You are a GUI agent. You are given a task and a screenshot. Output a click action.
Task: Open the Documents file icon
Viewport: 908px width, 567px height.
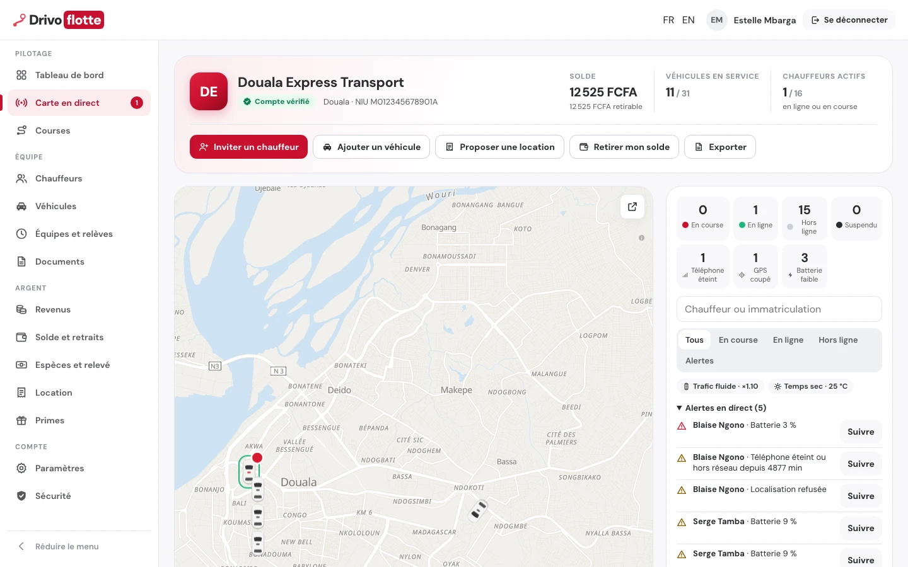(x=21, y=261)
